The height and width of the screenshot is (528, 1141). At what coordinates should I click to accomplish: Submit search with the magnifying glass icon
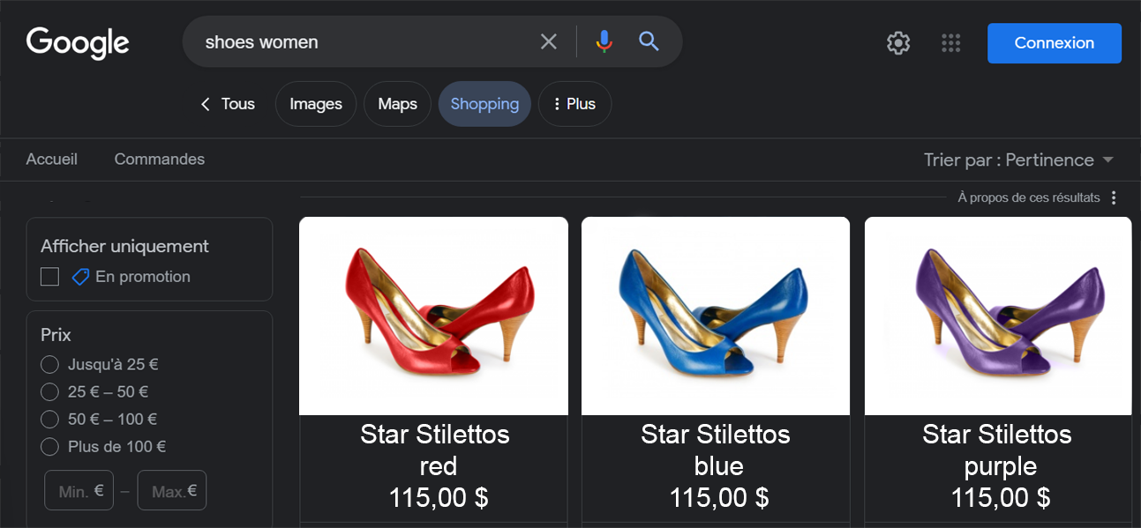(x=649, y=41)
